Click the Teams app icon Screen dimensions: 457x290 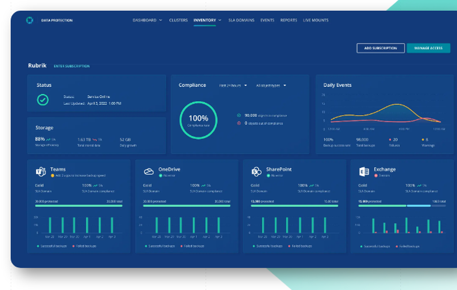point(41,172)
